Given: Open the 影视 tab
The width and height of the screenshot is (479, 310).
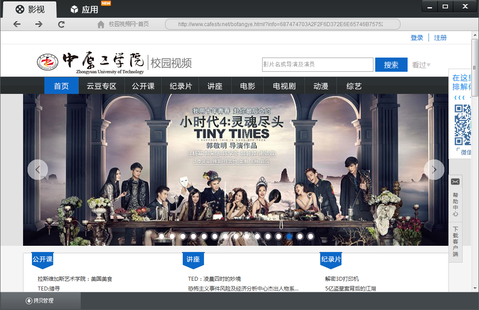Looking at the screenshot, I should coord(30,9).
